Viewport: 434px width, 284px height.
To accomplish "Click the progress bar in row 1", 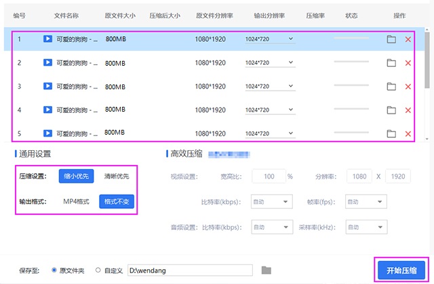I will coord(351,39).
